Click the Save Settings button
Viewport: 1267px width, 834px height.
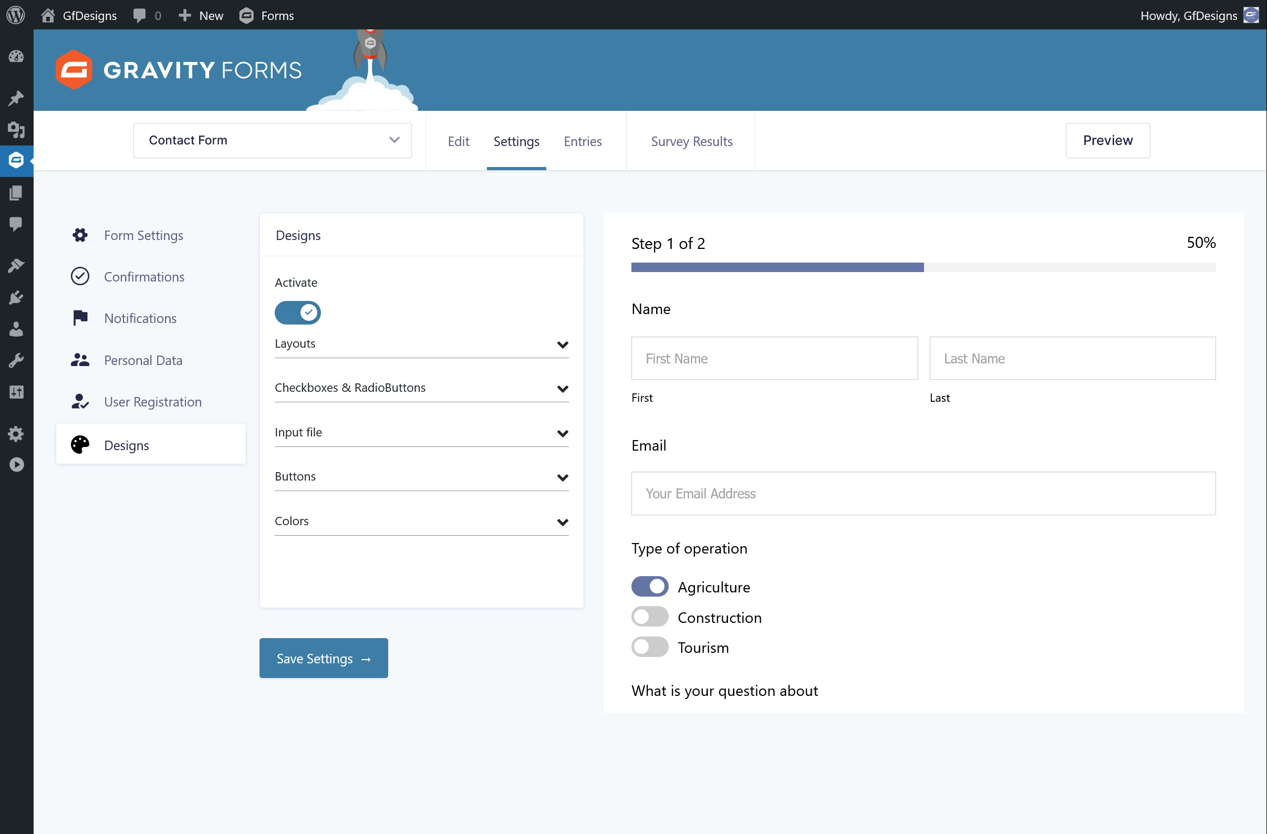324,659
